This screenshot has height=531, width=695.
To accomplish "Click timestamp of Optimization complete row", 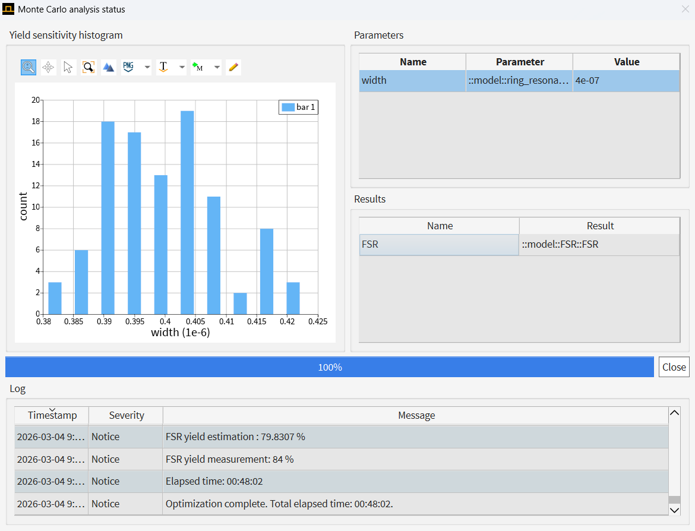I will [x=52, y=504].
